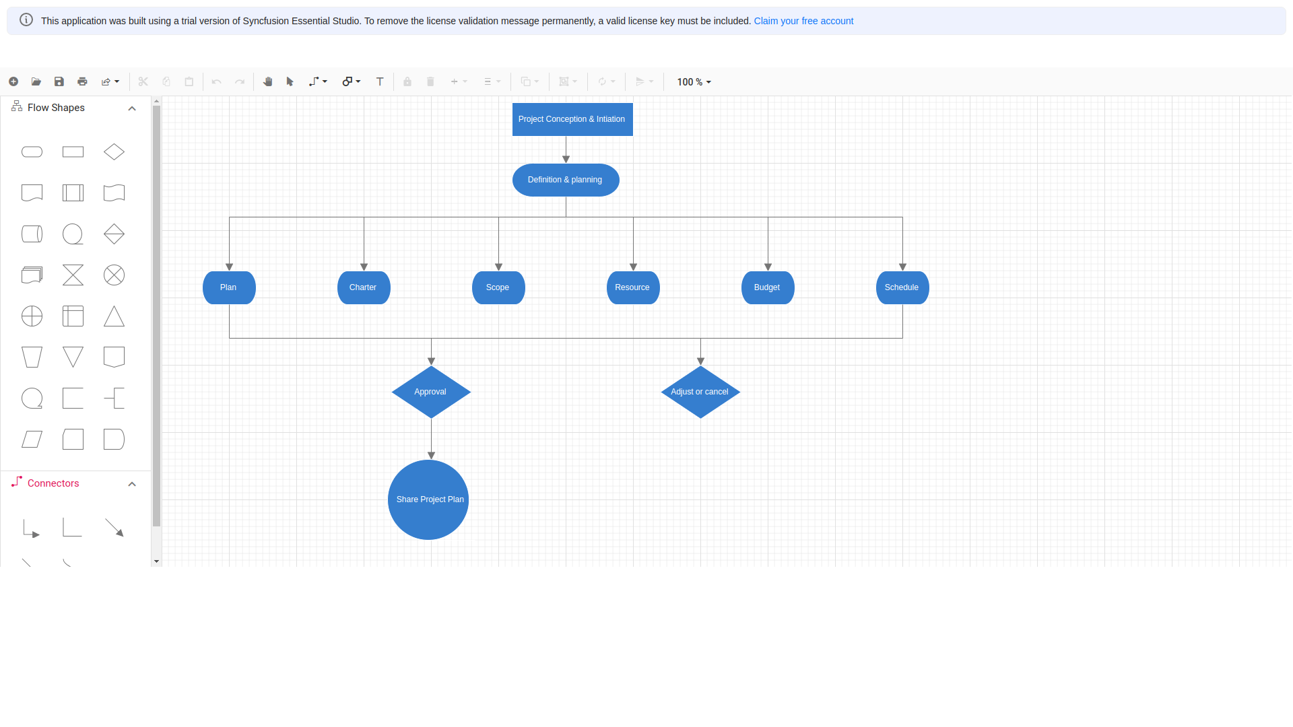Select the Share Project Plan circle node
This screenshot has width=1293, height=727.
(428, 499)
